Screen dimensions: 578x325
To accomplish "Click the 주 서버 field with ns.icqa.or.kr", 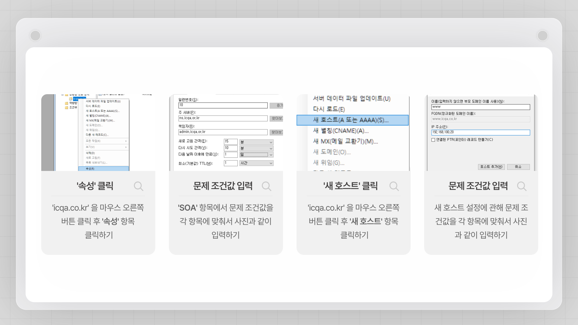I will click(223, 118).
